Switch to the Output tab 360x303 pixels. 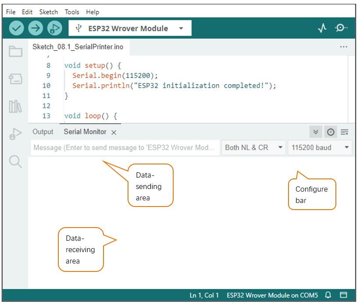coord(43,132)
